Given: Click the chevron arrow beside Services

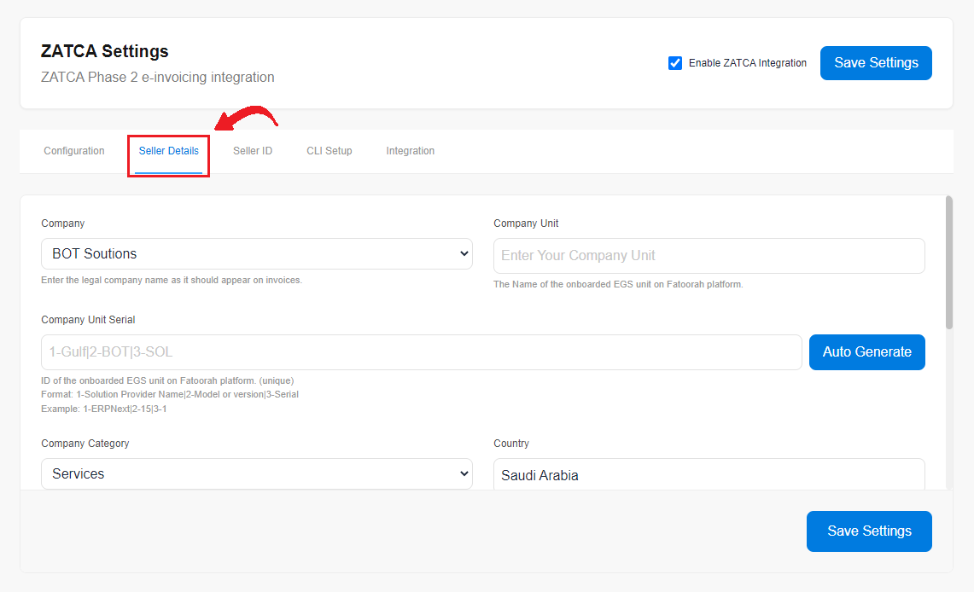Looking at the screenshot, I should tap(464, 473).
